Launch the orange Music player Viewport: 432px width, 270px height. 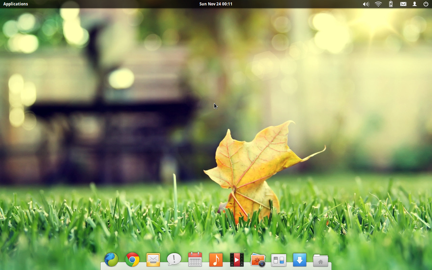(216, 260)
